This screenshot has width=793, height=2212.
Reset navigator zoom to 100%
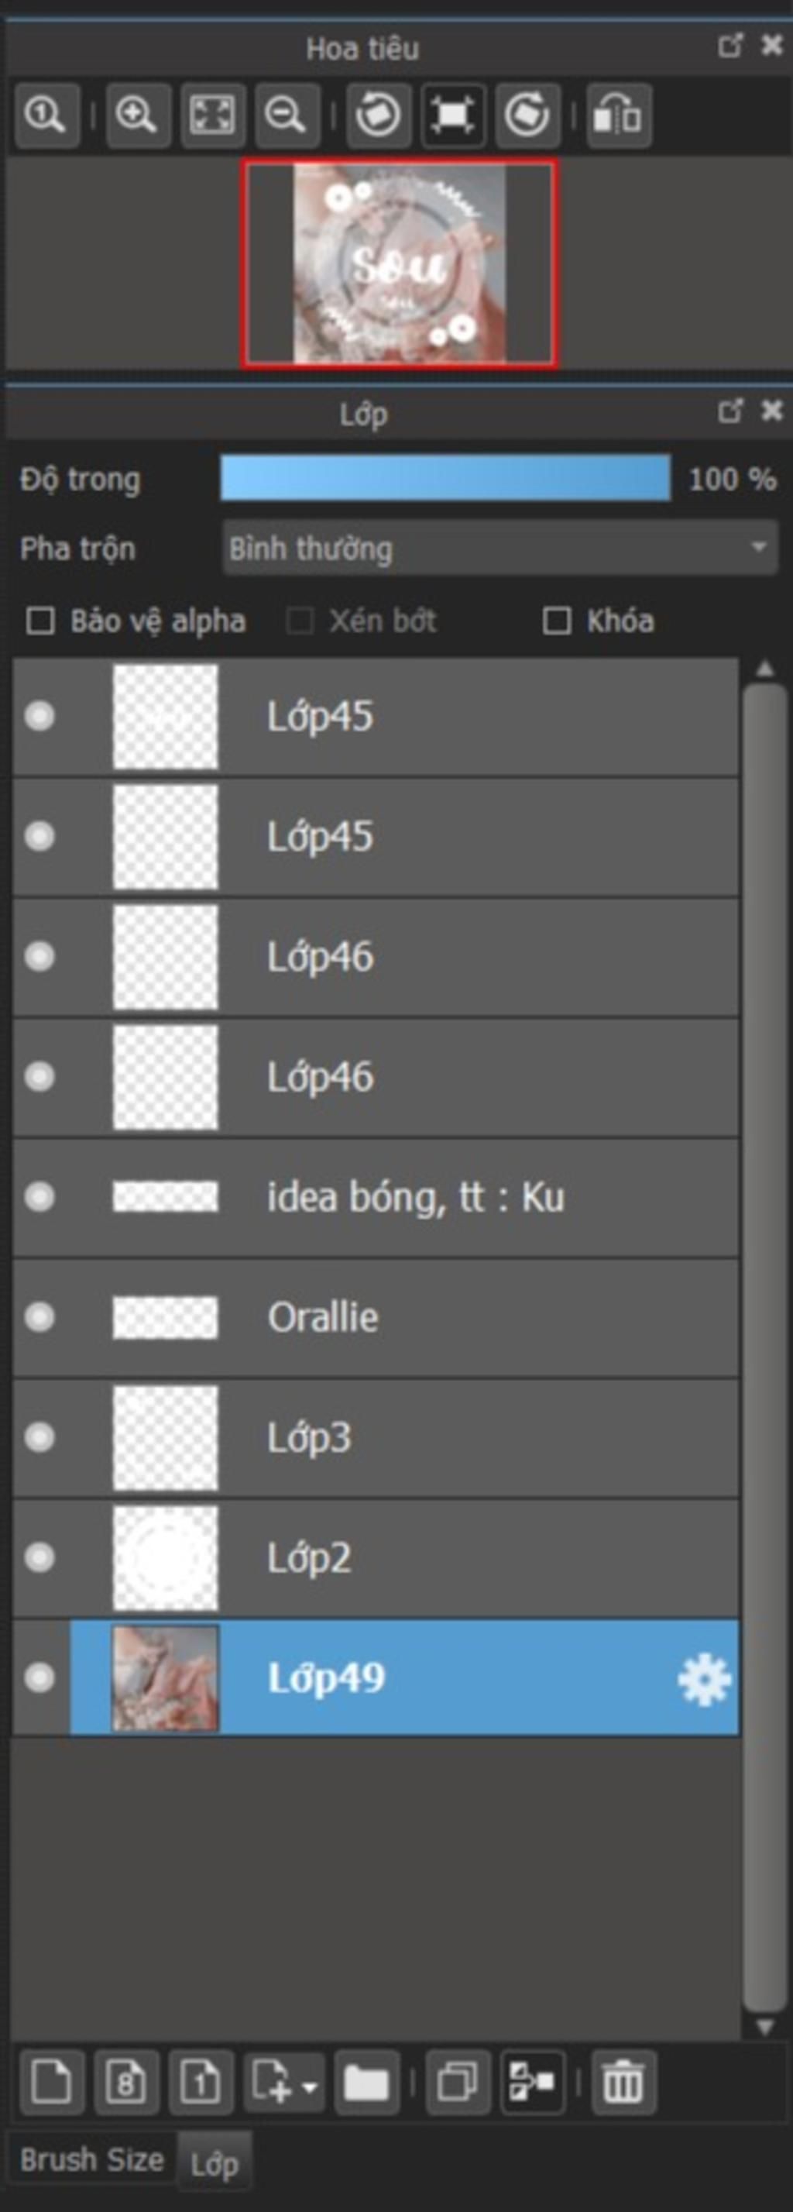point(46,115)
